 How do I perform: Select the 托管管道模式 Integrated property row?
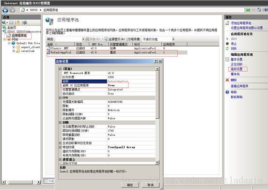(x=109, y=90)
